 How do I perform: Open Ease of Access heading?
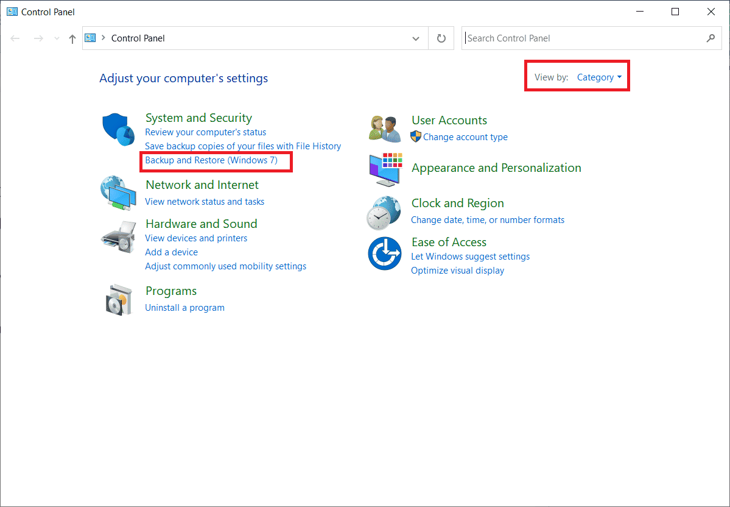coord(449,243)
